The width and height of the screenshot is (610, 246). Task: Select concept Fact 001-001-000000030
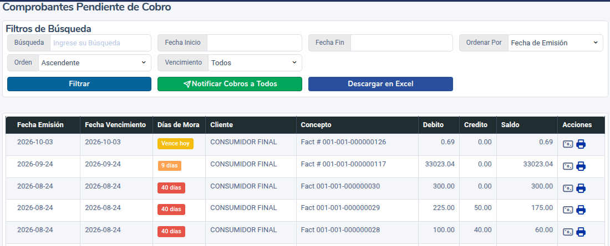pos(340,186)
